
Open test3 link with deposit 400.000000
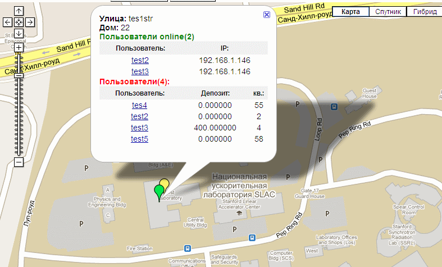(139, 128)
